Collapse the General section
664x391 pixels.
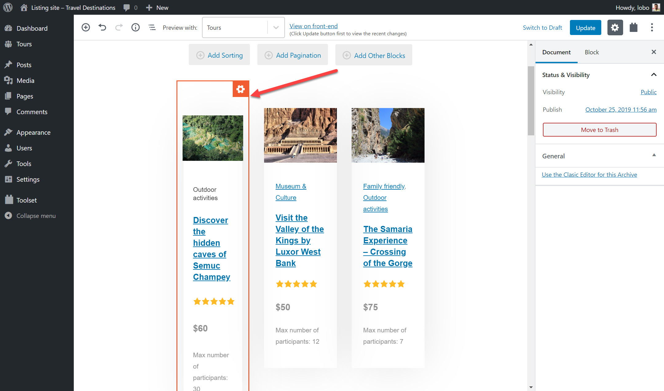pyautogui.click(x=654, y=155)
